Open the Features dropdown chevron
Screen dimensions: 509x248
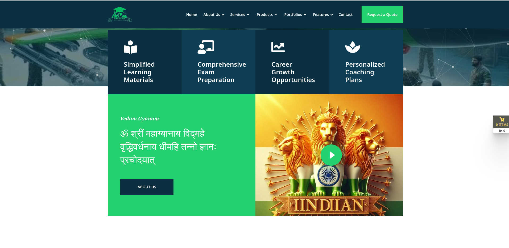point(332,15)
